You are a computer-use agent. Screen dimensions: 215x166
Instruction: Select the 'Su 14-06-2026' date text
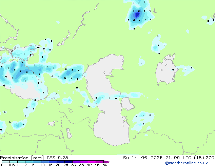point(143,158)
